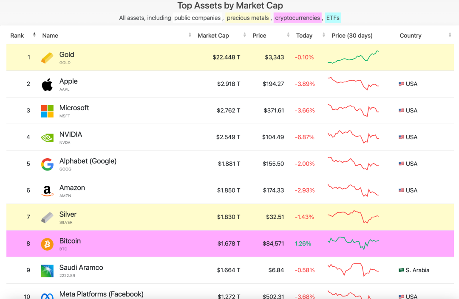Click Gold market cap $22.448 T

coord(226,57)
